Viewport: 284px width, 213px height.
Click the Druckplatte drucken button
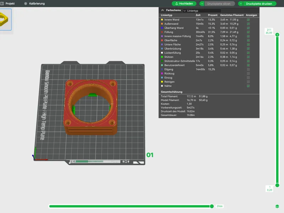coord(259,4)
